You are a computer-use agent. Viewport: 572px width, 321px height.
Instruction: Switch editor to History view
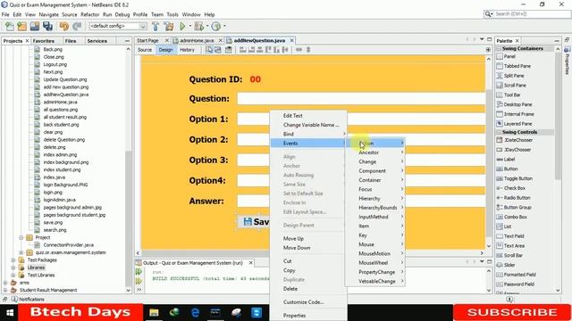click(187, 50)
